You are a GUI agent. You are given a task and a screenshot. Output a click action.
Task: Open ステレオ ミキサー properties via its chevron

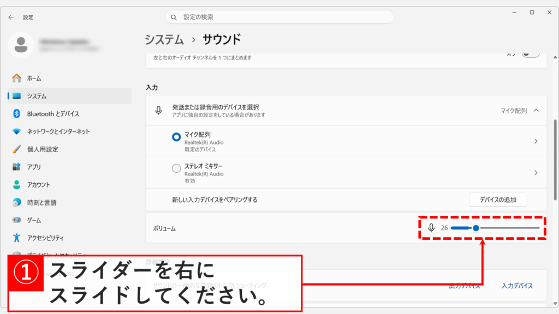coord(537,172)
